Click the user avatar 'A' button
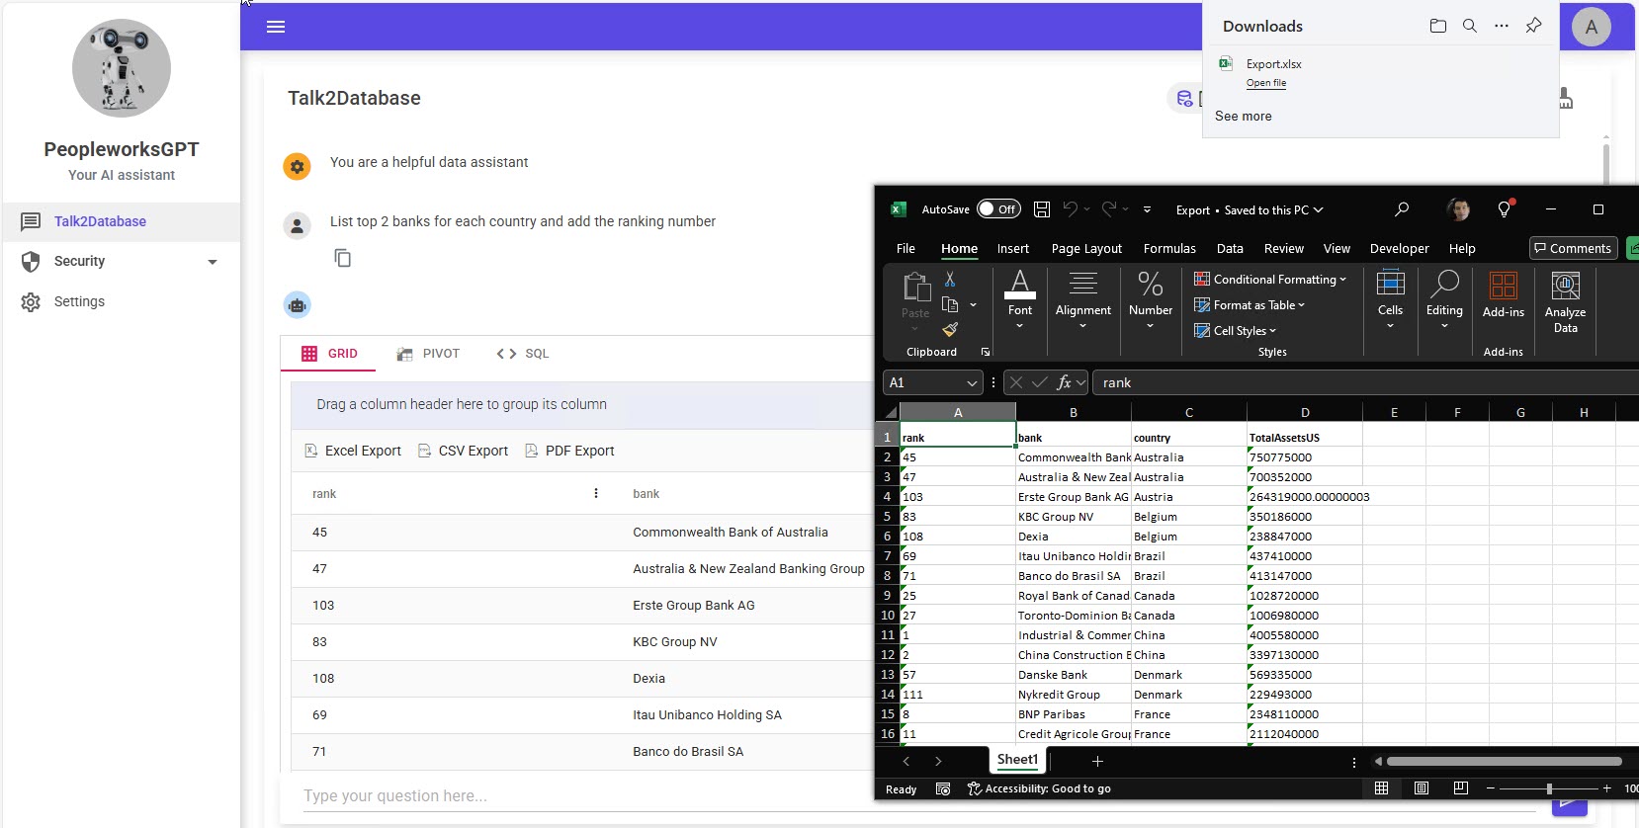 [x=1591, y=27]
